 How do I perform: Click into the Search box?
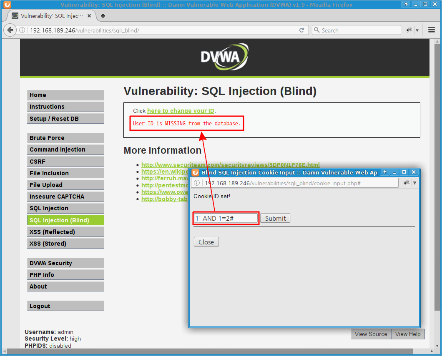[x=356, y=30]
